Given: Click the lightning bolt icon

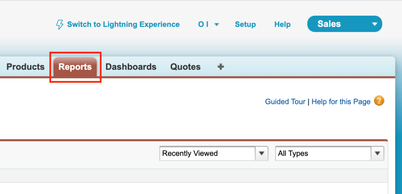Looking at the screenshot, I should (60, 25).
